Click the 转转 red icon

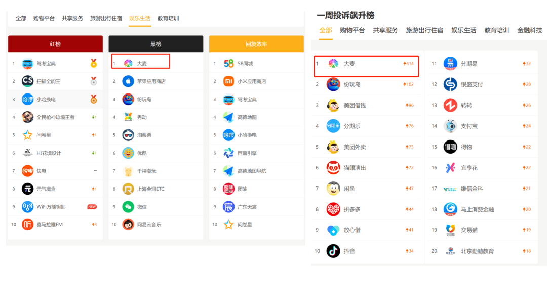point(450,105)
